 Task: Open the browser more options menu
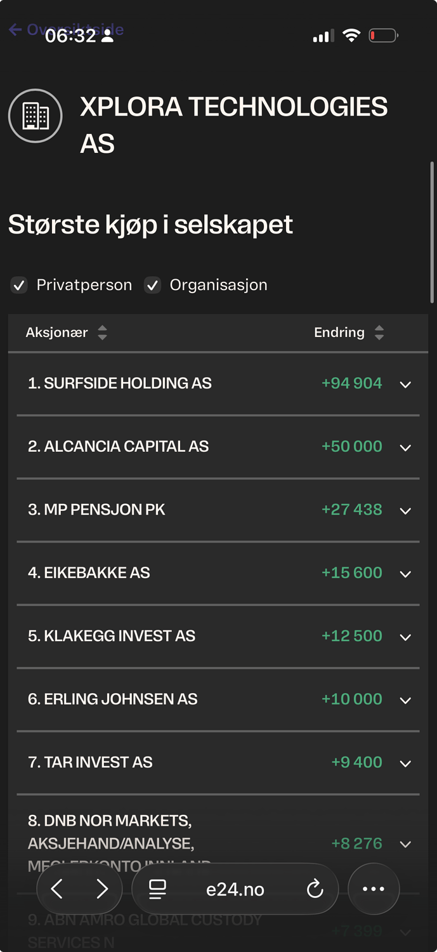pyautogui.click(x=374, y=889)
